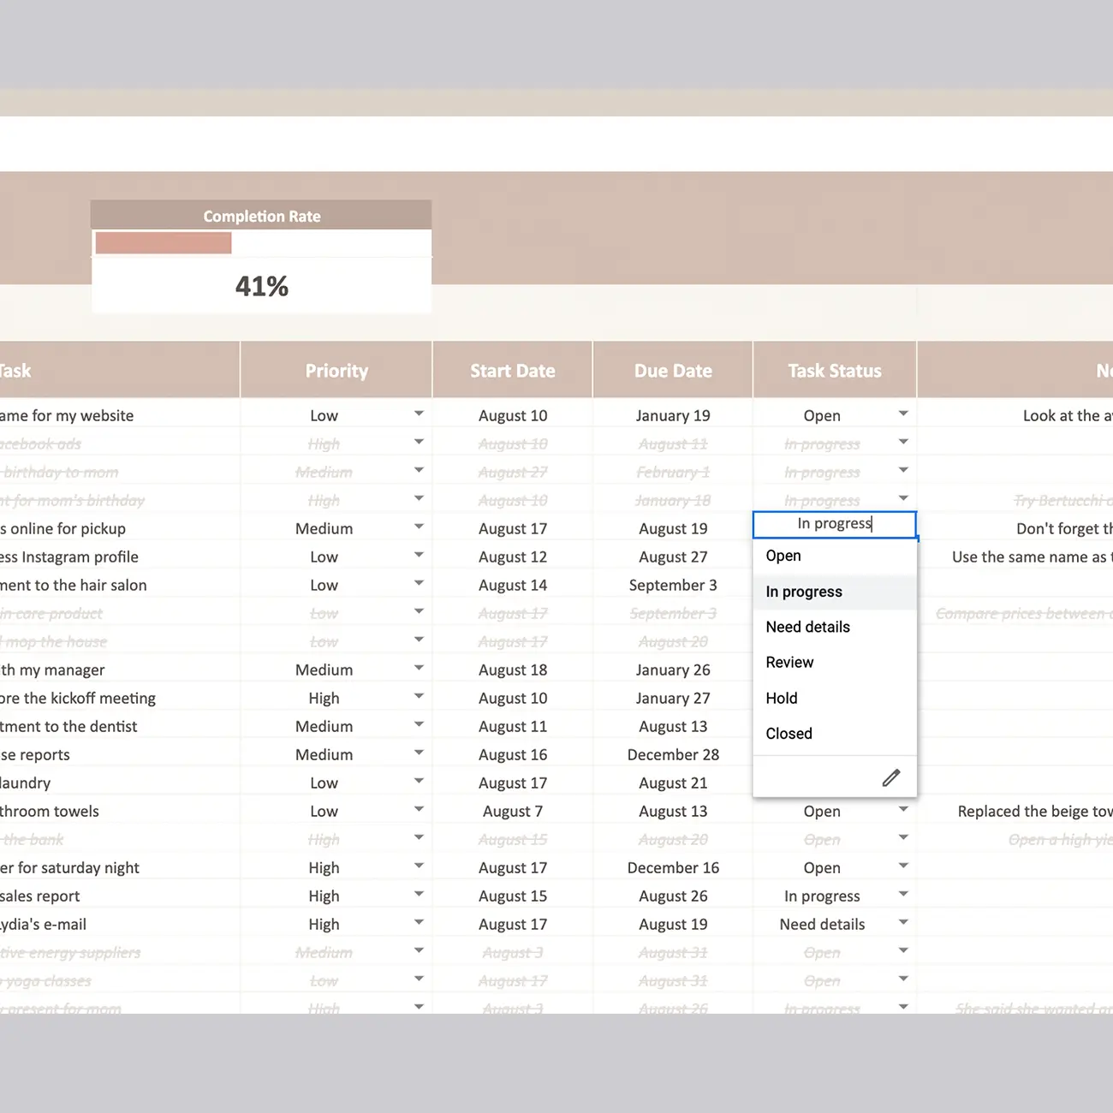The image size is (1113, 1113).
Task: Open priority dropdown for struck-through 'the bank' row
Action: click(x=419, y=837)
